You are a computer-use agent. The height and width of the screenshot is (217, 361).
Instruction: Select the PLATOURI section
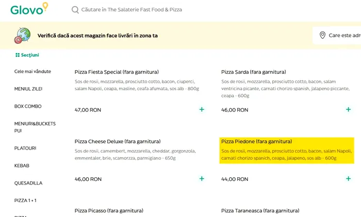click(25, 148)
